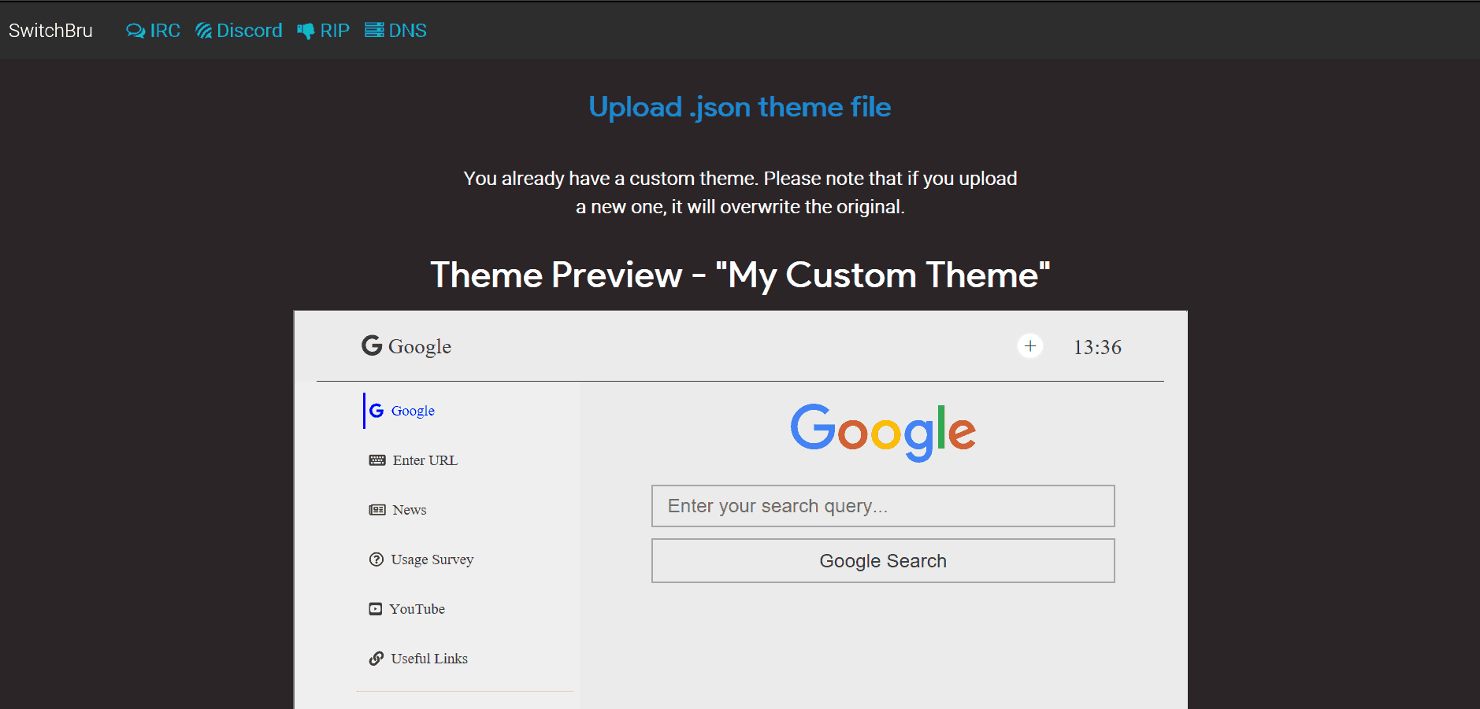This screenshot has height=709, width=1480.
Task: Click the Discord icon in the navbar
Action: coord(204,31)
